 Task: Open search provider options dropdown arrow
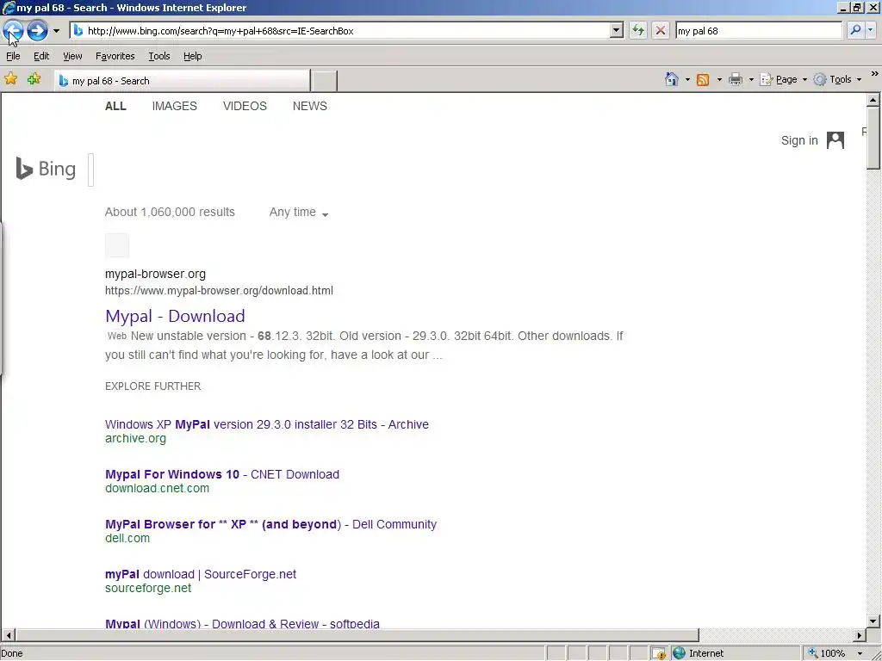[x=871, y=30]
